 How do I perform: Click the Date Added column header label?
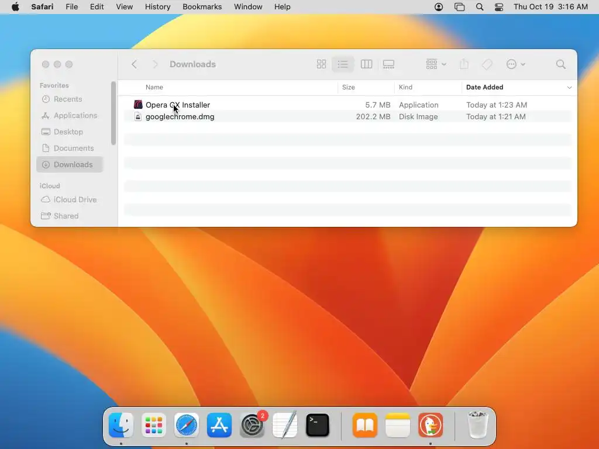tap(484, 88)
